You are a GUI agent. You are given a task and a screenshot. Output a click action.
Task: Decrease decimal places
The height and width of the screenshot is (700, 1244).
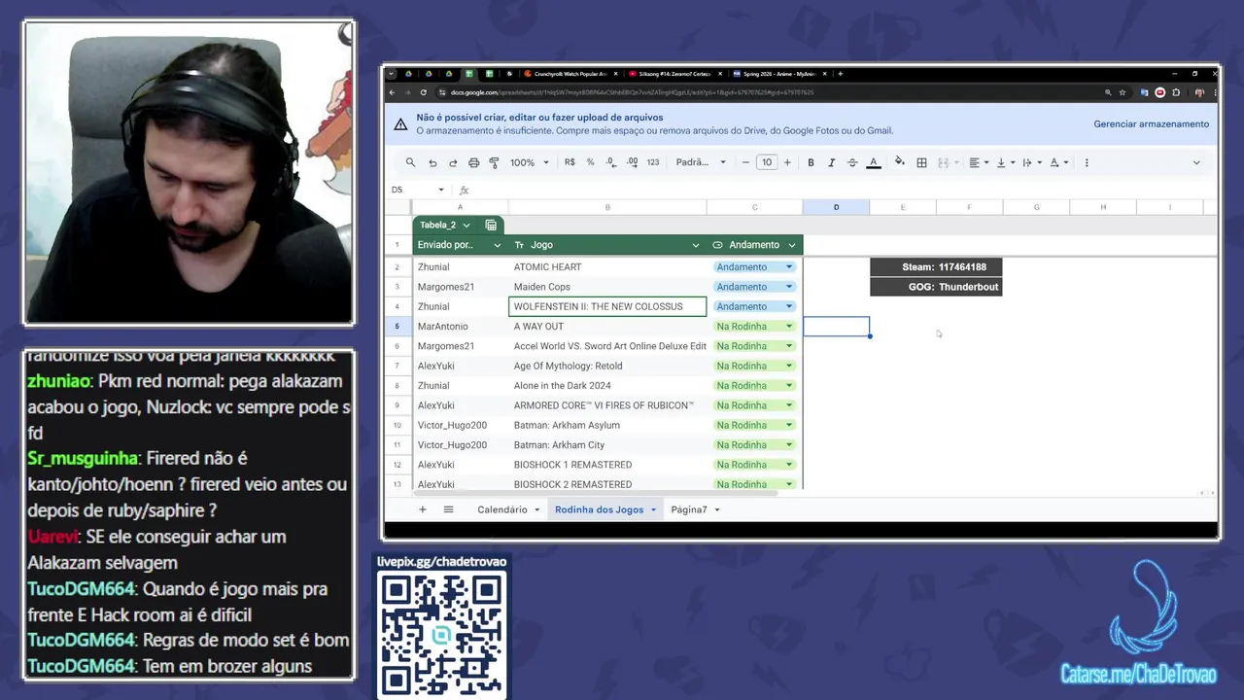pyautogui.click(x=611, y=162)
